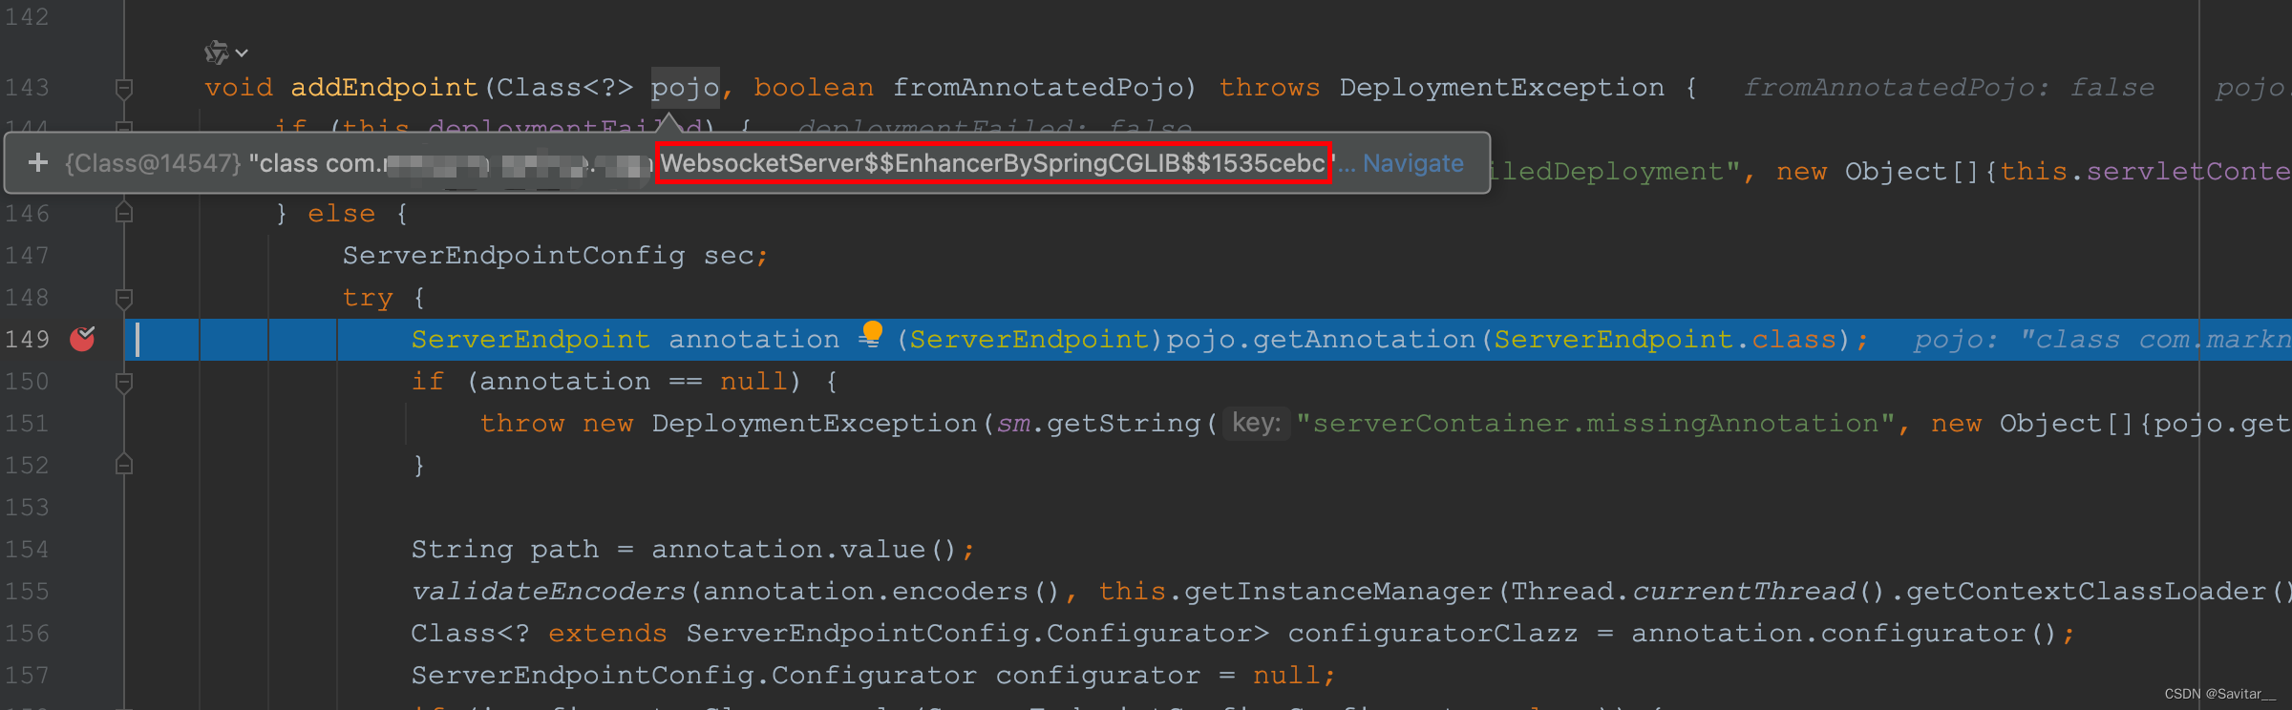This screenshot has width=2292, height=710.
Task: Click the Navigate link in the debug value popup
Action: [1411, 163]
